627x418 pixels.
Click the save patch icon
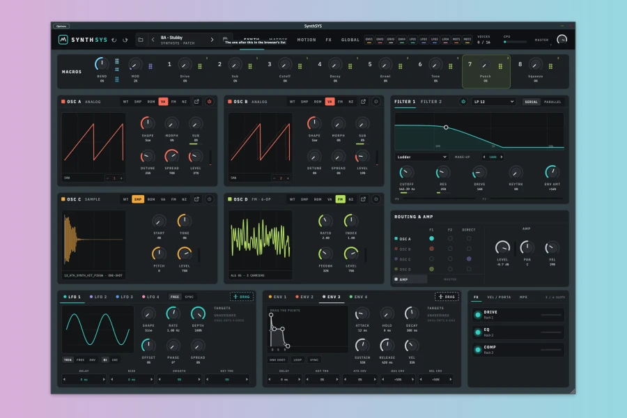(225, 39)
